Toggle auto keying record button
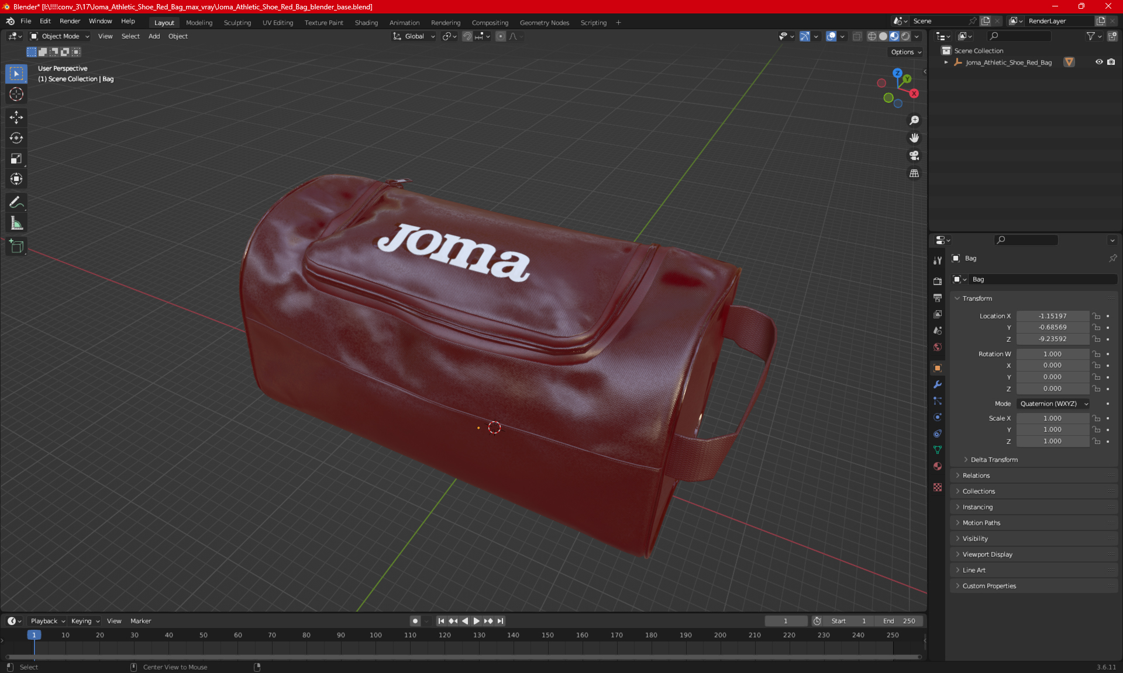1123x673 pixels. (415, 621)
